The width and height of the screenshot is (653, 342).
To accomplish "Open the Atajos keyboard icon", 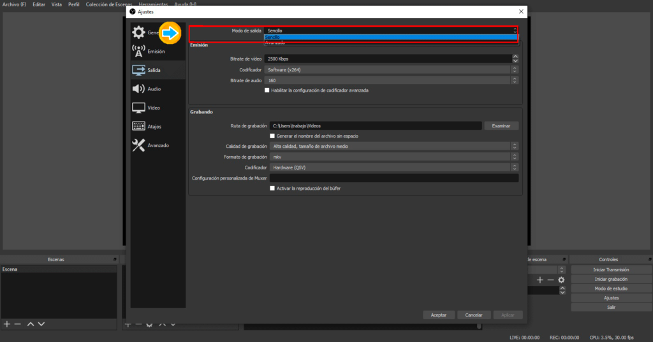I will click(138, 126).
